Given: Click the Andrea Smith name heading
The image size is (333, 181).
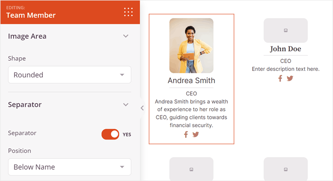Looking at the screenshot, I should [x=191, y=81].
